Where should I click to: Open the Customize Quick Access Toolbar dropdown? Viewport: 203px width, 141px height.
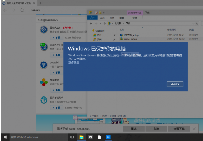click(x=104, y=13)
